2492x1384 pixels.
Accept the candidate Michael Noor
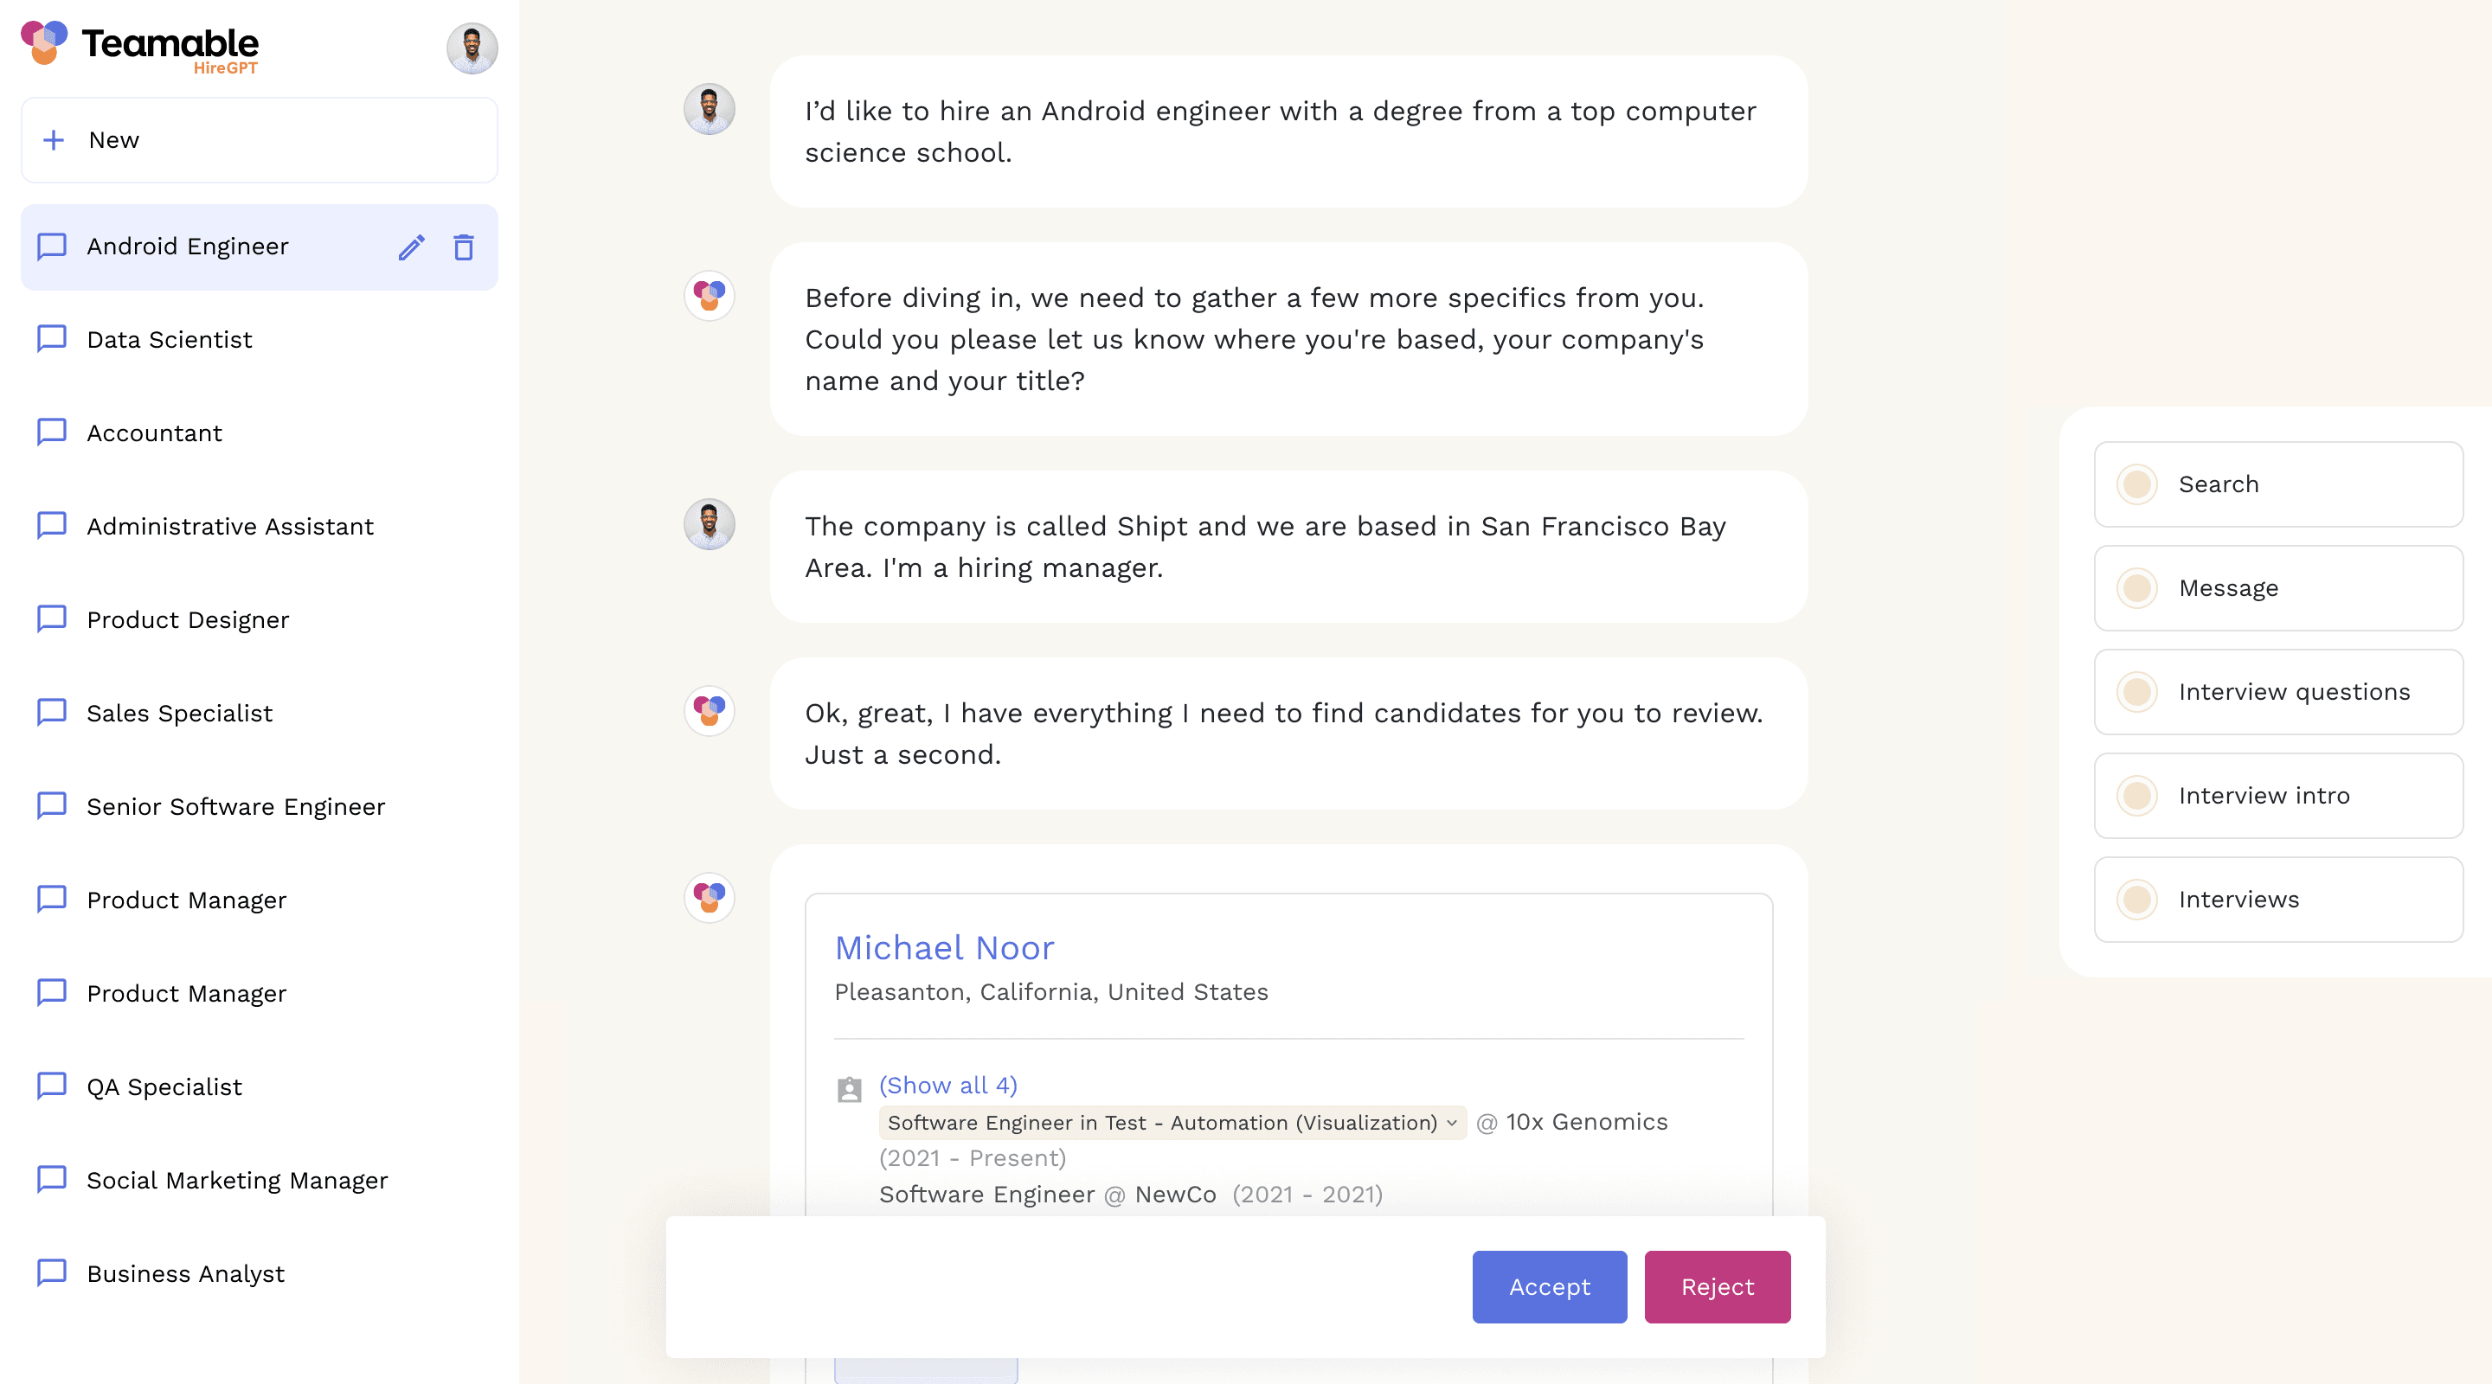click(x=1548, y=1285)
